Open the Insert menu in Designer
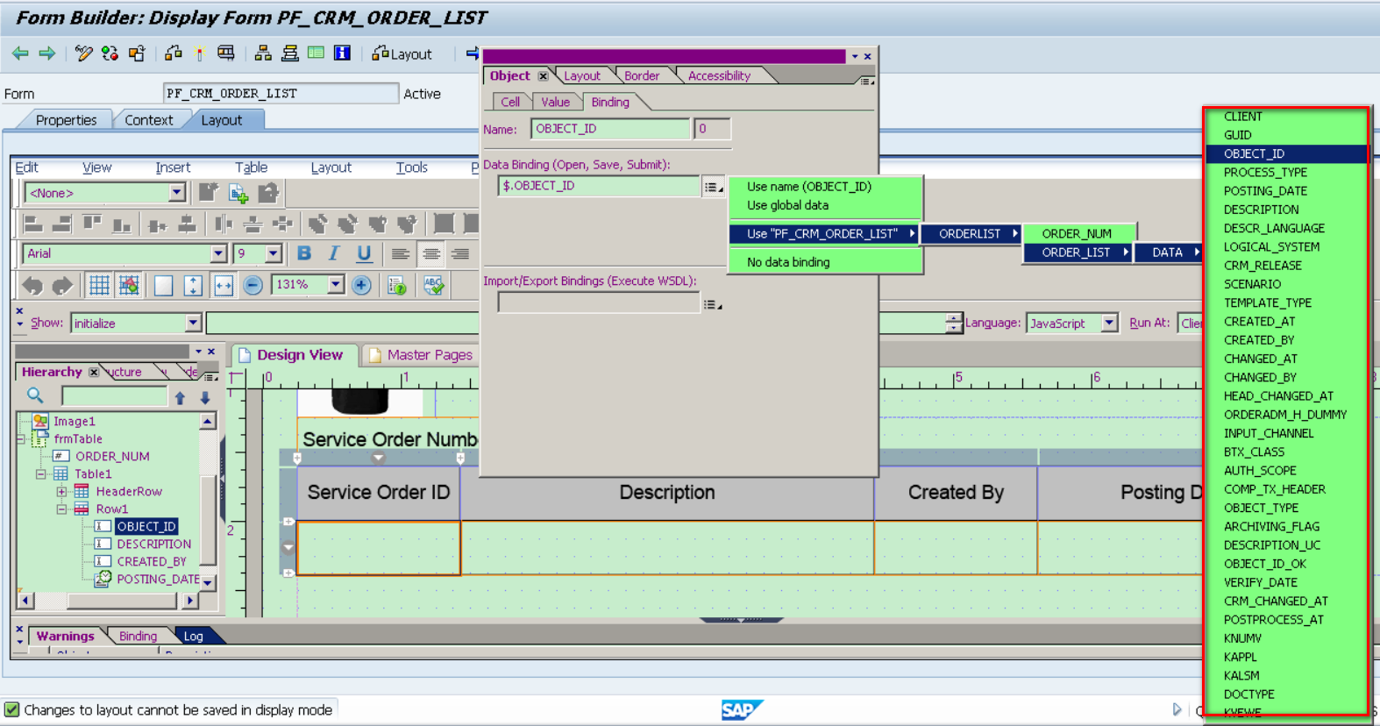 coord(173,167)
